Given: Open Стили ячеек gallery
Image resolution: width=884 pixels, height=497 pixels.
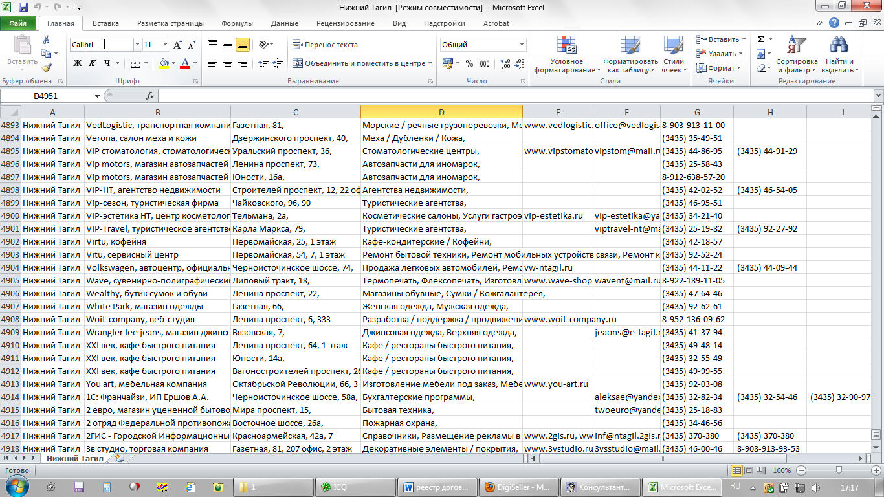Looking at the screenshot, I should tap(674, 54).
